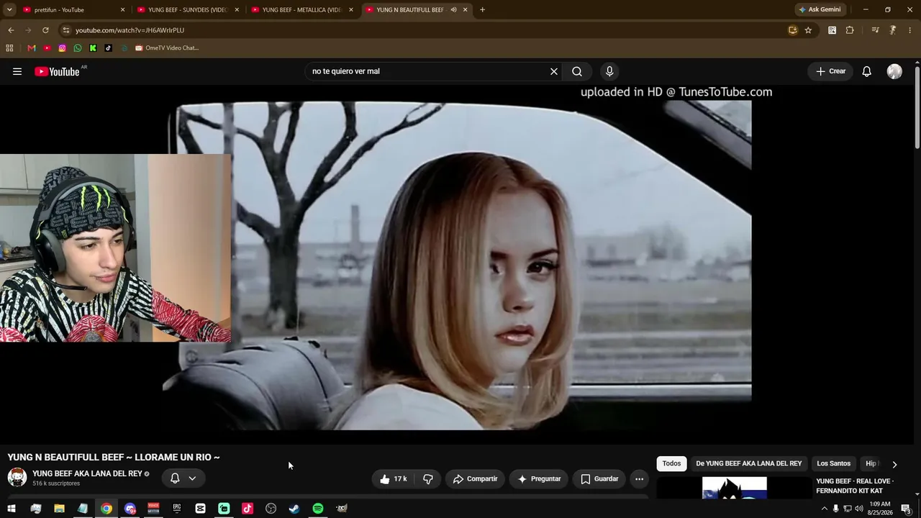921x518 pixels.
Task: Click the Crear button
Action: click(830, 71)
